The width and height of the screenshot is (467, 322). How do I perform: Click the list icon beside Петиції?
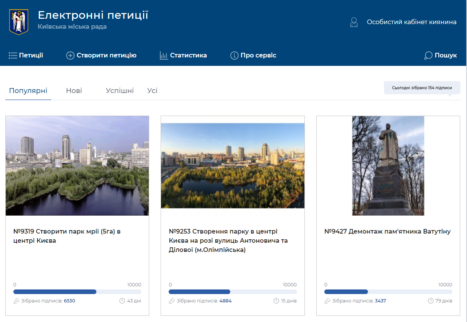(13, 56)
